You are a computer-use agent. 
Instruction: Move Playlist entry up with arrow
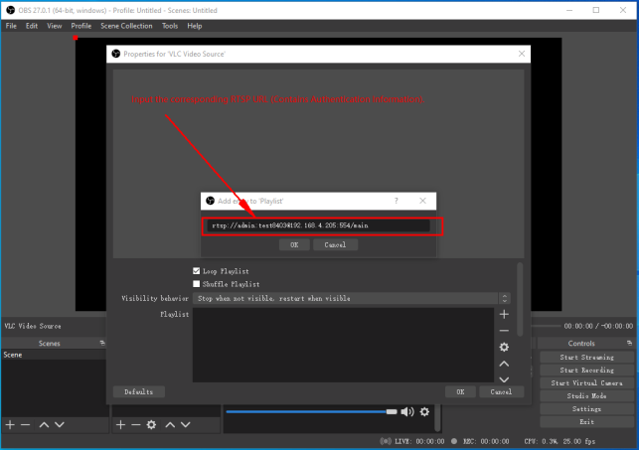(x=504, y=364)
